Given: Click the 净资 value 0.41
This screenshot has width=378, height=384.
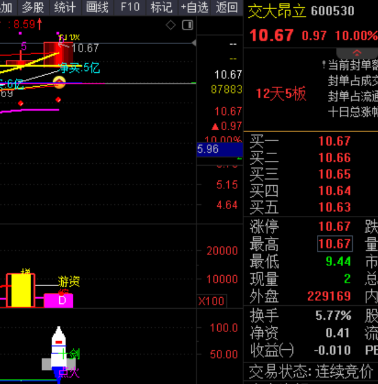Looking at the screenshot, I should [338, 333].
